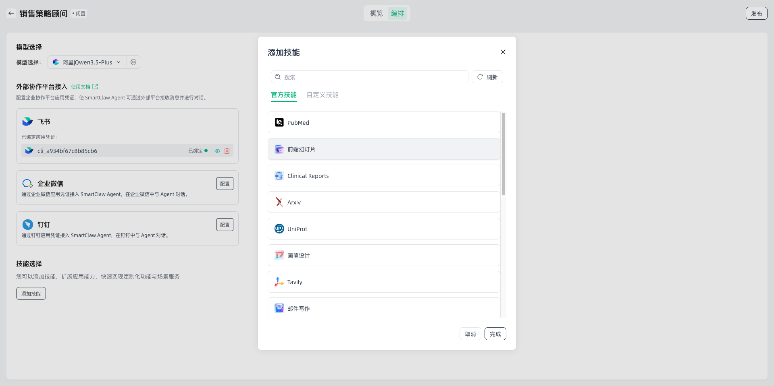The height and width of the screenshot is (386, 774).
Task: Click the skill search field
Action: 369,77
